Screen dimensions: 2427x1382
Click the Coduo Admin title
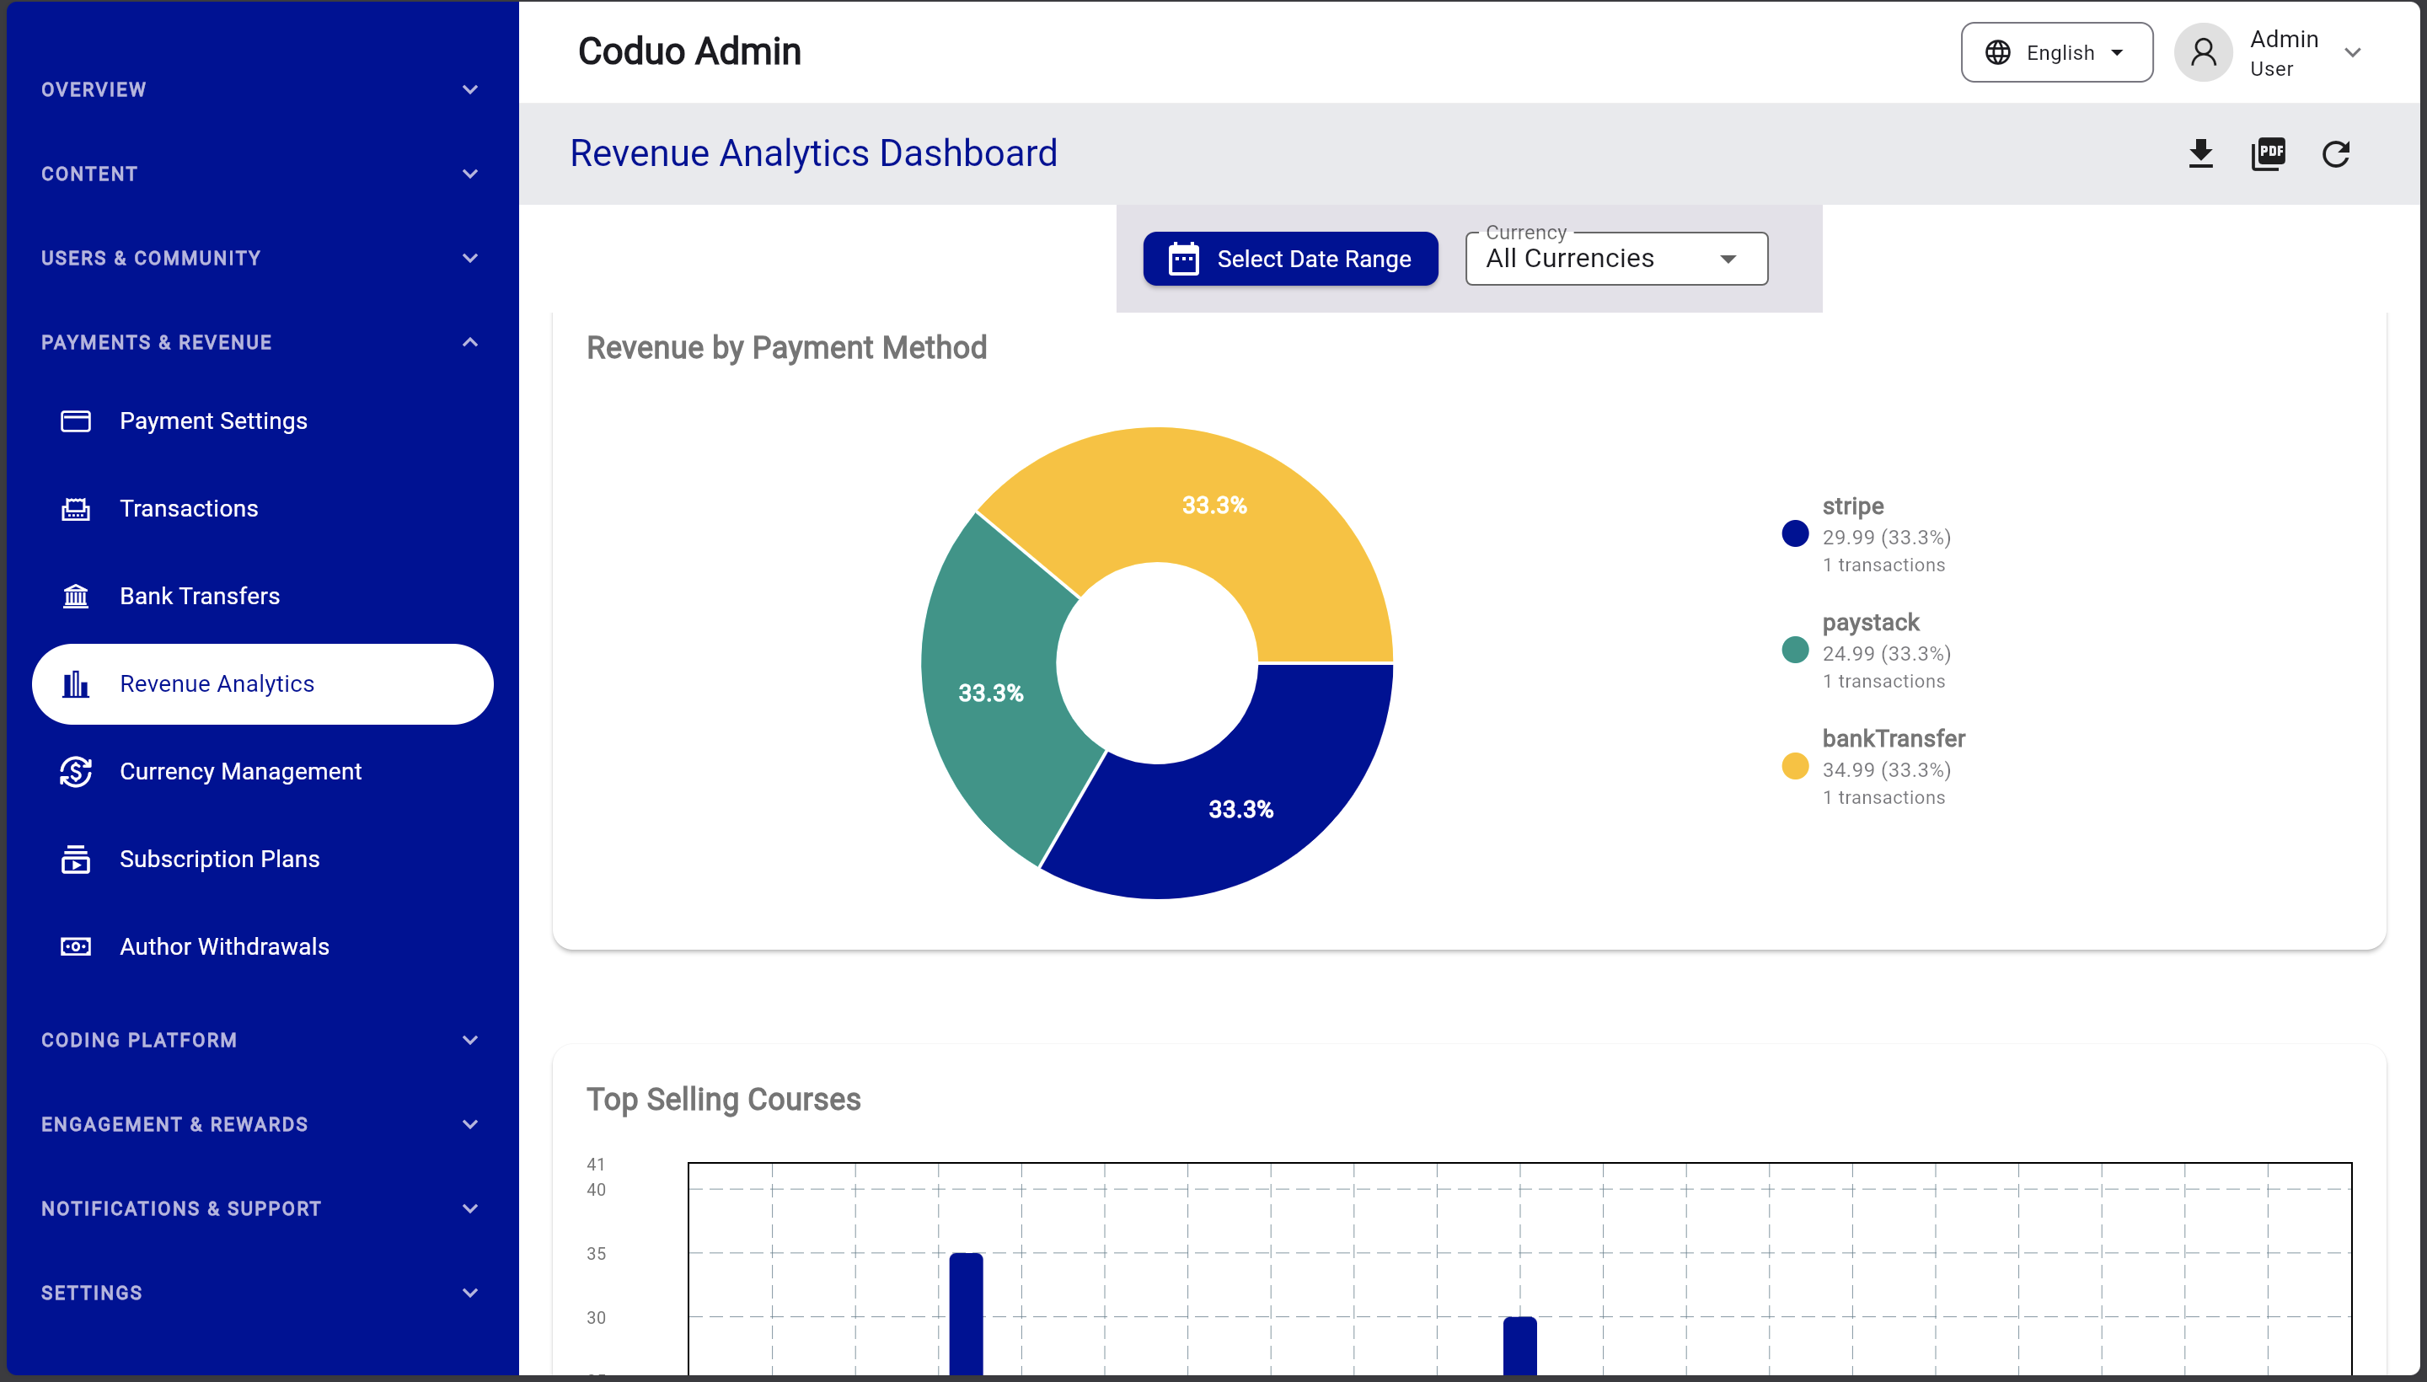click(x=689, y=51)
